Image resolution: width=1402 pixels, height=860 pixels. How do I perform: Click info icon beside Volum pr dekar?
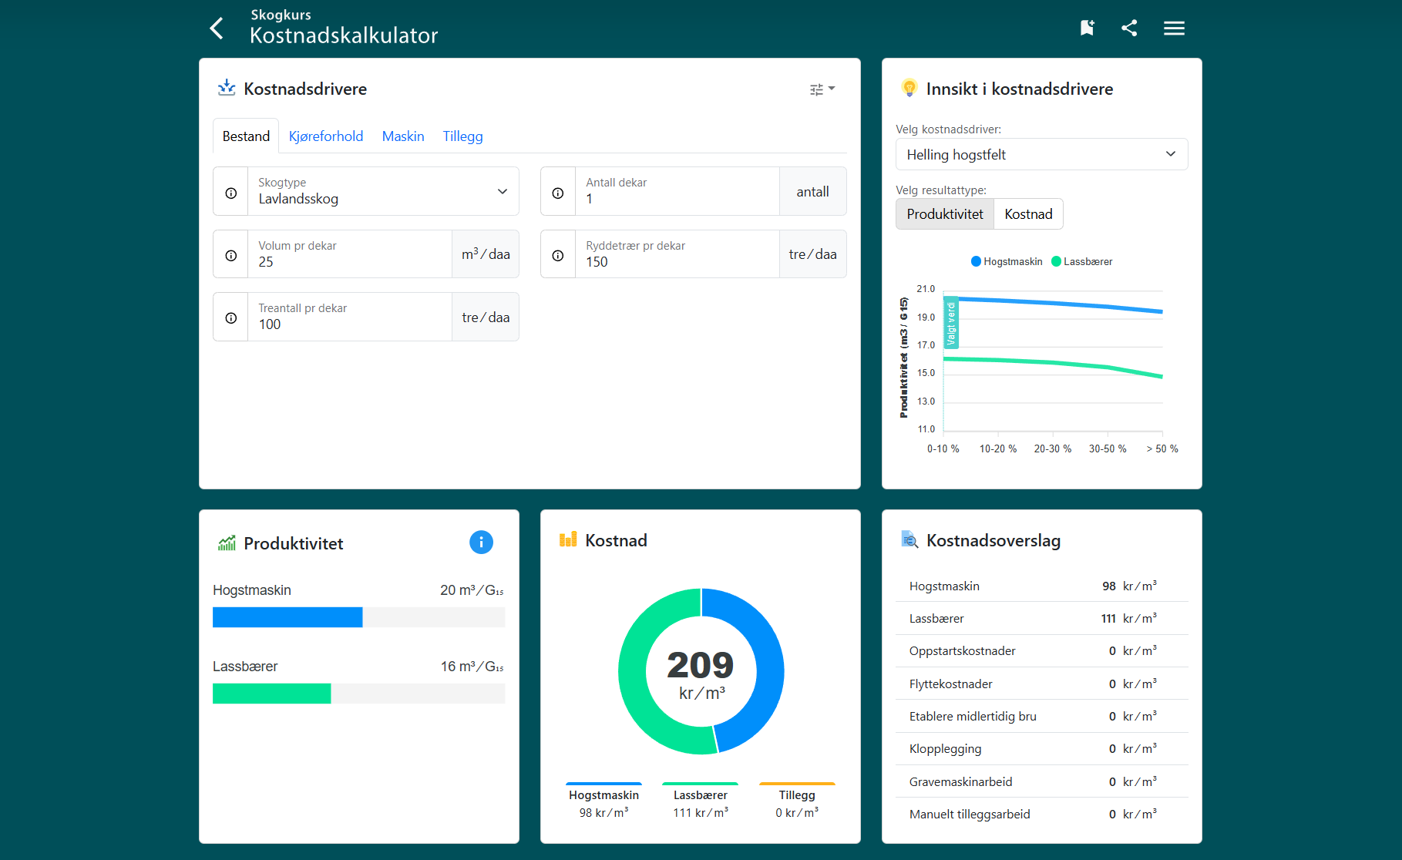click(x=231, y=255)
